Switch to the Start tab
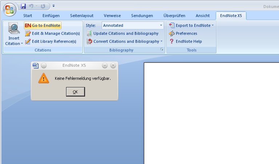 coord(28,16)
